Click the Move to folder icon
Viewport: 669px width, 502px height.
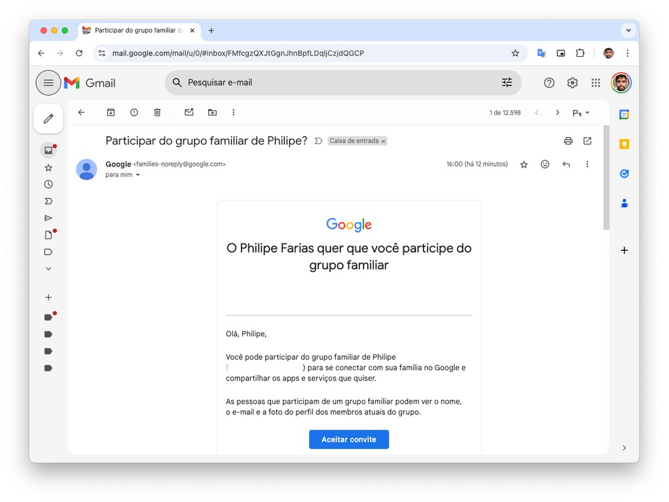pos(212,112)
